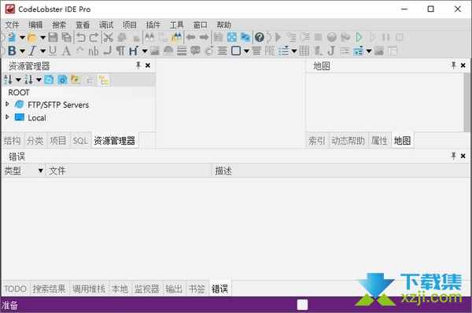472x313 pixels.
Task: Cut selection using scissors icon
Action: coord(109,37)
